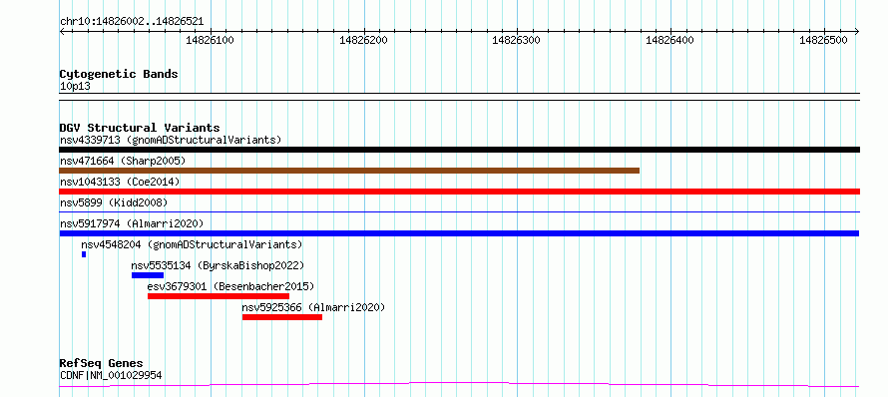Open the nsv5917974 (Almarri2020) label
Viewport: 888px width, 397px height.
[x=132, y=223]
